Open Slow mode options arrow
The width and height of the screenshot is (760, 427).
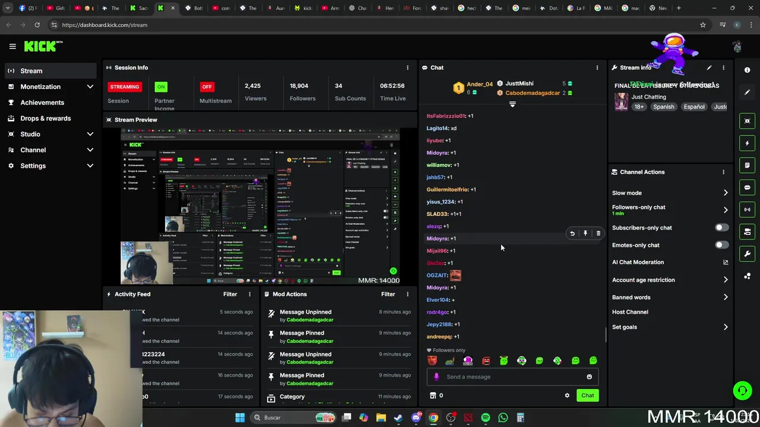726,193
